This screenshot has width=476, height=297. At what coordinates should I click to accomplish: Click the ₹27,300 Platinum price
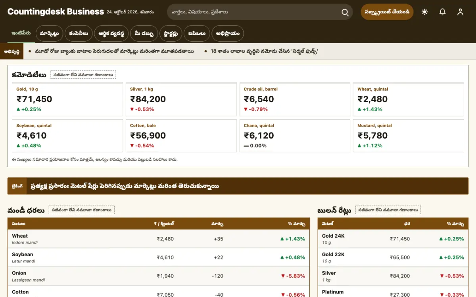(x=400, y=295)
